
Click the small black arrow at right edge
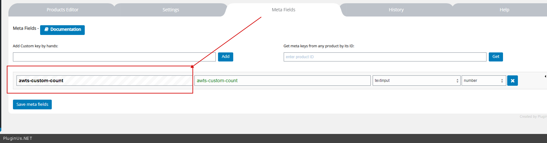[545, 76]
